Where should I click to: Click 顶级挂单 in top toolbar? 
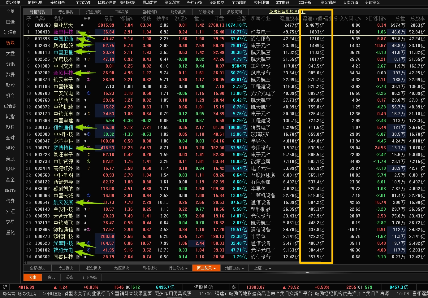point(13,2)
